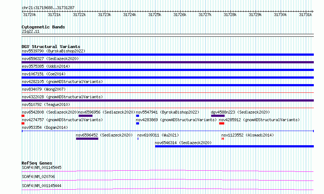
Task: Open nsv510792 (Teague2010) variant label
Action: pyautogui.click(x=46, y=104)
